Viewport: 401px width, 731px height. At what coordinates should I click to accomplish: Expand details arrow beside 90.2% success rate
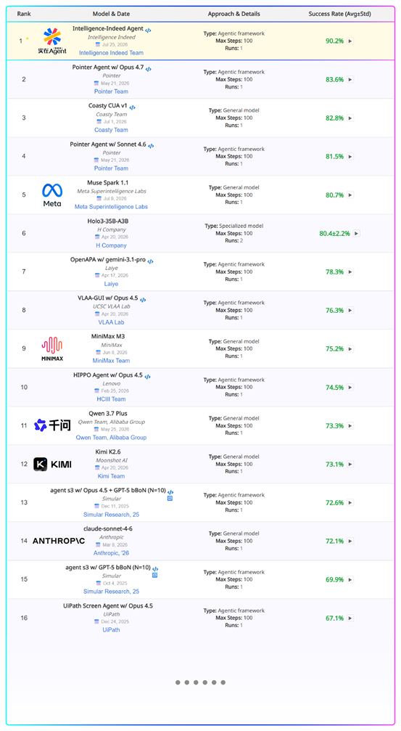point(350,41)
